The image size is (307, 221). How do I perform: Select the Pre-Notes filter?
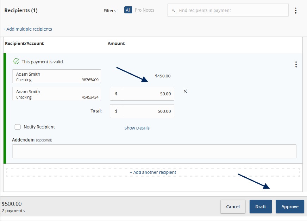pos(144,10)
